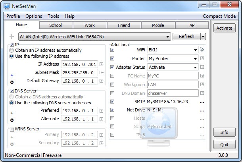Open the Help menu
Screen dimensions: 242x162
(69, 16)
